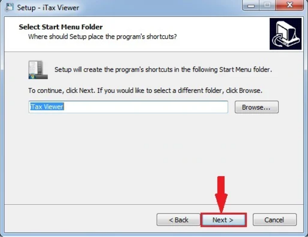Place cursor in Start Menu folder field
This screenshot has height=237, width=308.
tap(128, 107)
